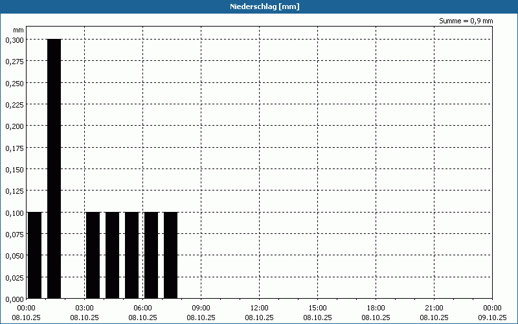The image size is (518, 324).
Task: Click the 09.10.25 date label
Action: (492, 318)
